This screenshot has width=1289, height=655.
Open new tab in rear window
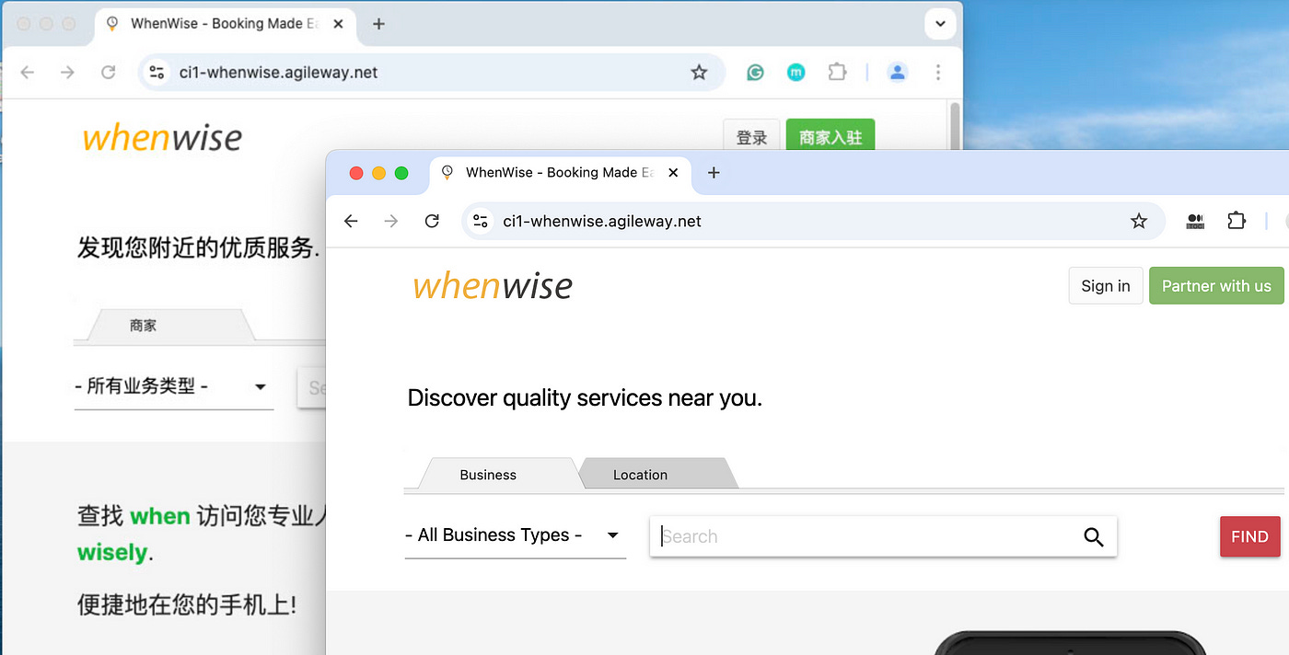click(378, 24)
